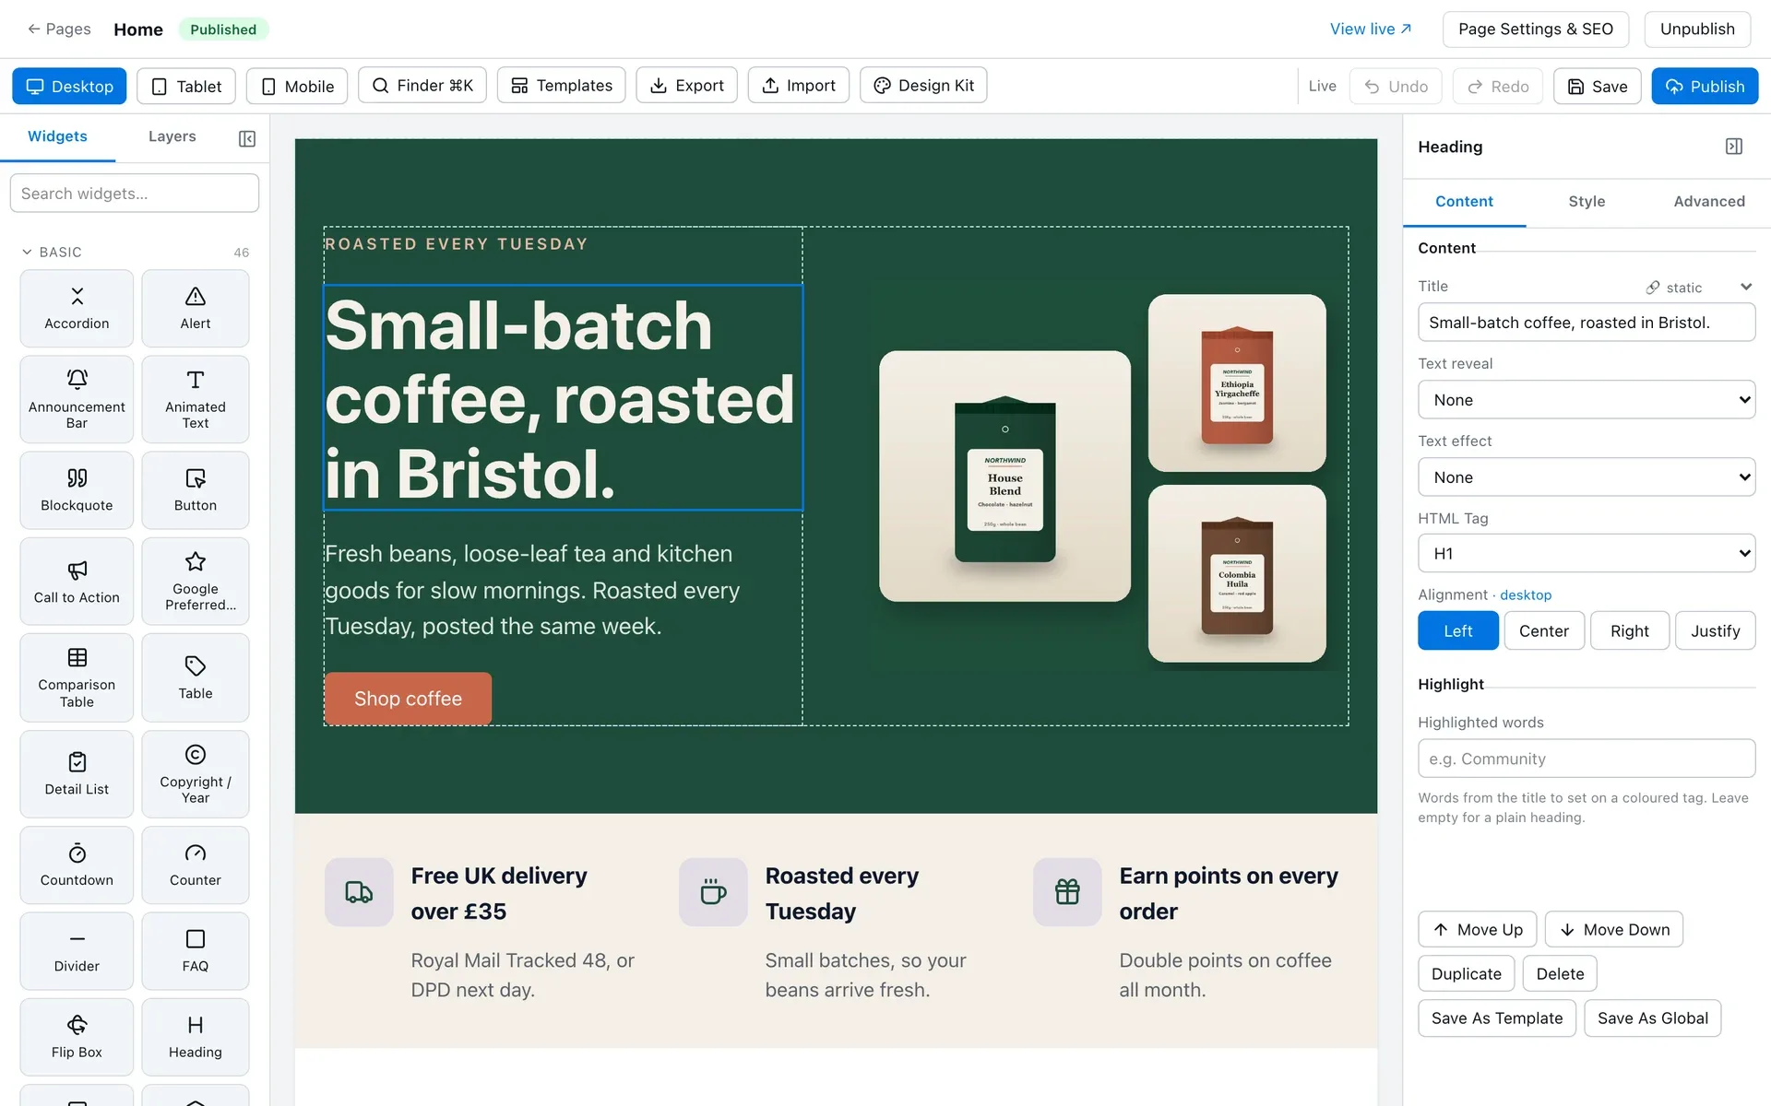Collapse the BASIC widgets section
The height and width of the screenshot is (1106, 1771).
27,252
